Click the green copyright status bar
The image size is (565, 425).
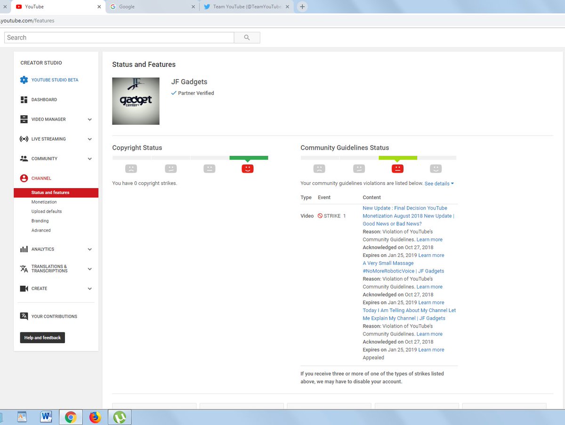point(249,158)
